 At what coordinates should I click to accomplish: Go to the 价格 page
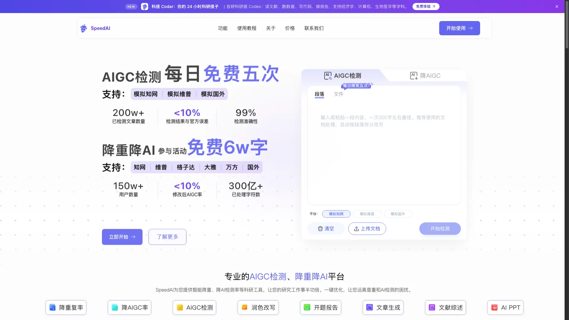tap(290, 28)
